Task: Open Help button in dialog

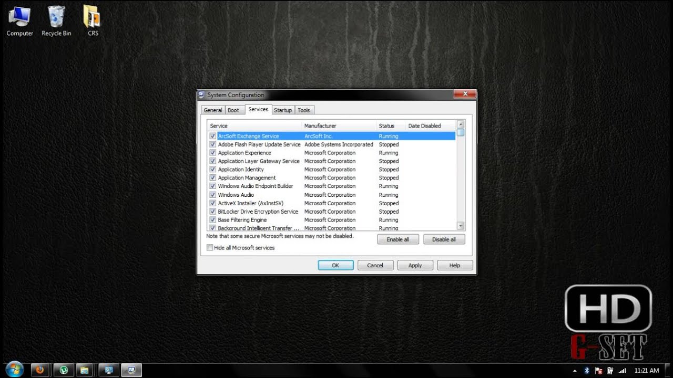Action: click(455, 266)
